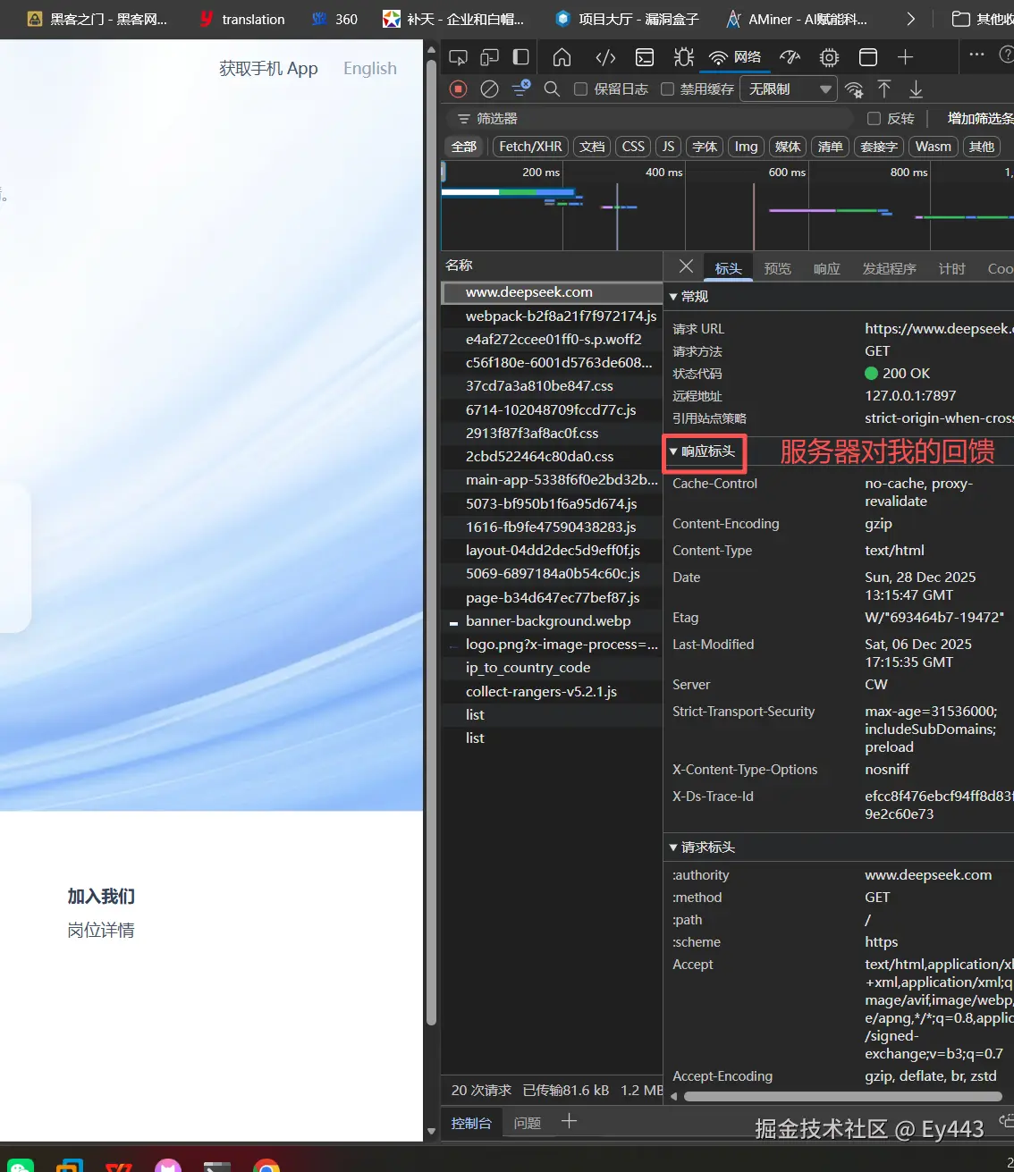Viewport: 1014px width, 1172px height.
Task: Open the add filter criteria dropdown
Action: [x=979, y=118]
